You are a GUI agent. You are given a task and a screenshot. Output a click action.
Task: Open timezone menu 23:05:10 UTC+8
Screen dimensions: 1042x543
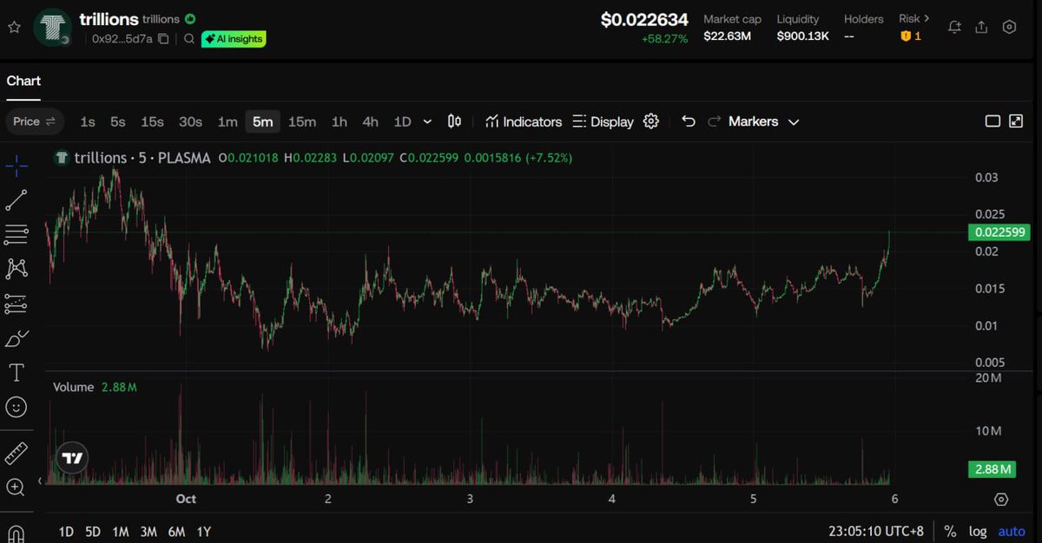pos(877,531)
